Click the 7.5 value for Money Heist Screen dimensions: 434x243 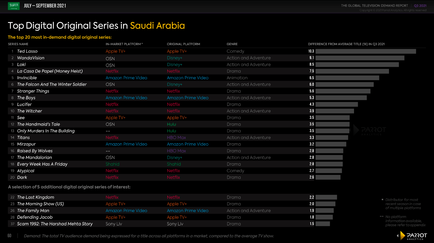tap(312, 71)
